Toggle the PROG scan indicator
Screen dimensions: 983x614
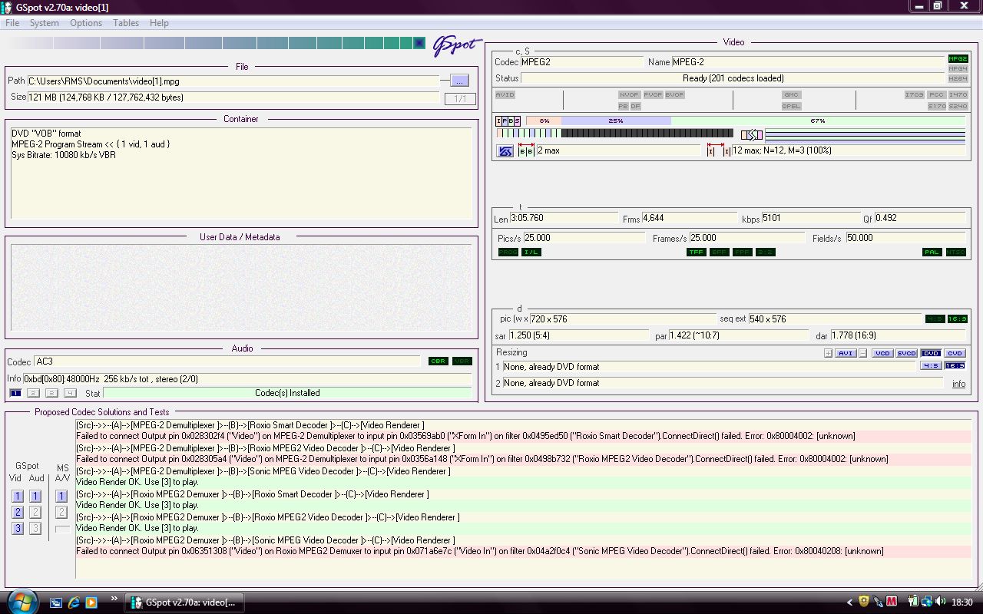508,252
